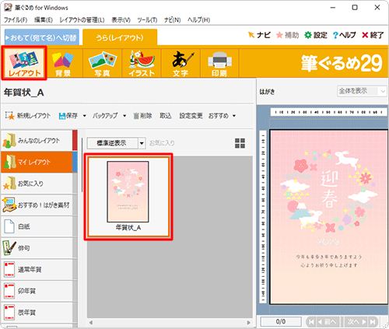Select 卯年賀 category
The image size is (389, 329).
[x=39, y=291]
